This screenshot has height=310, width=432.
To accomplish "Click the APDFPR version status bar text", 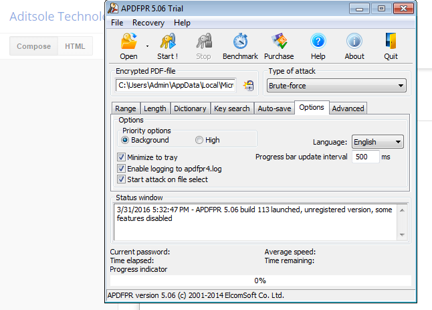I will 196,295.
